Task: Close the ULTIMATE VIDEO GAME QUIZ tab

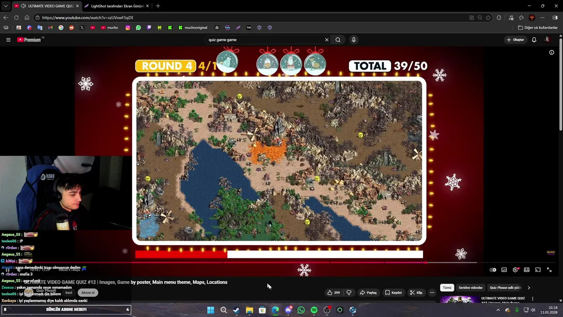Action: click(x=77, y=6)
